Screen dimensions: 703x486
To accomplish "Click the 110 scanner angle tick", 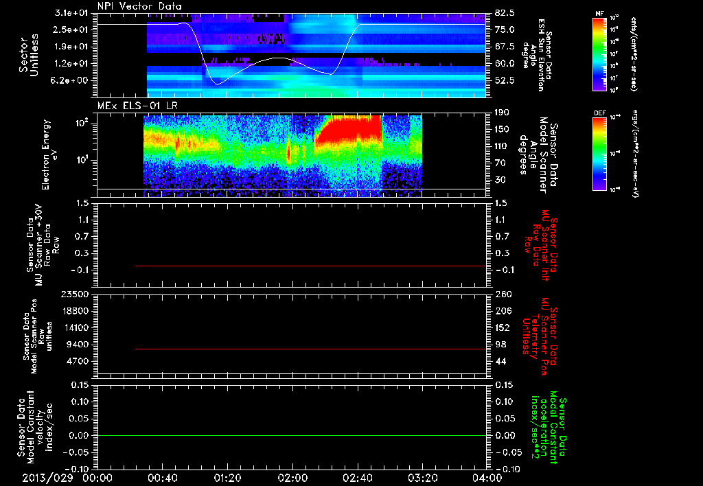I will point(502,146).
